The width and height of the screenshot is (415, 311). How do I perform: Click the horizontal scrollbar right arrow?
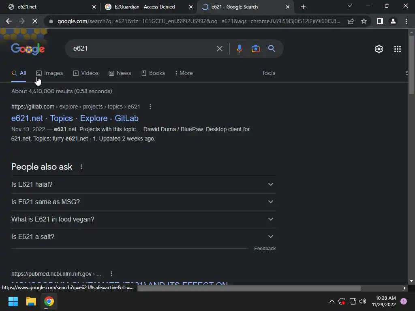click(404, 288)
